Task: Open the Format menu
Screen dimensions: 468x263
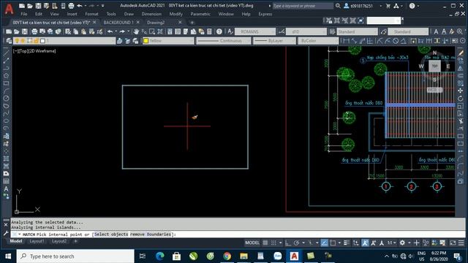Action: tap(91, 14)
